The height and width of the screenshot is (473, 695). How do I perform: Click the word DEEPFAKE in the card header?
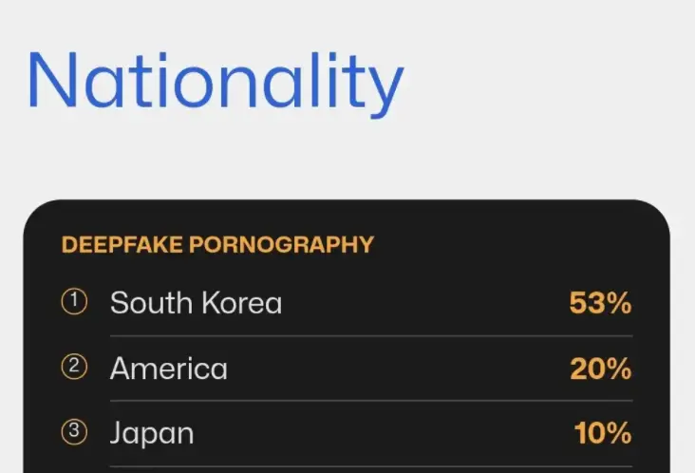coord(122,245)
